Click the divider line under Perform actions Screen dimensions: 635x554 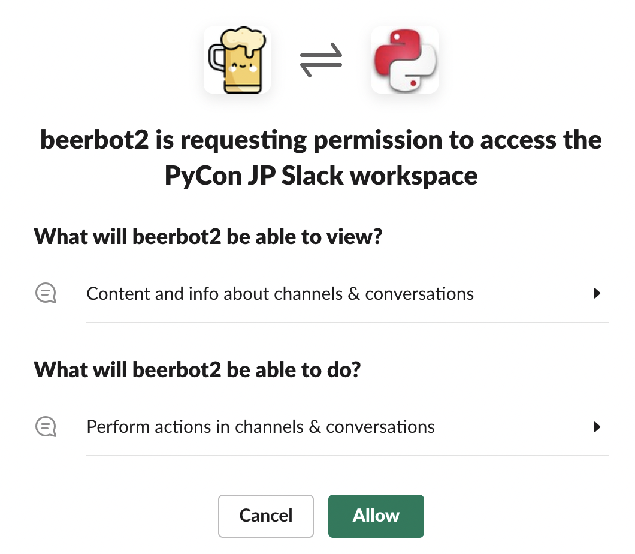pos(347,456)
